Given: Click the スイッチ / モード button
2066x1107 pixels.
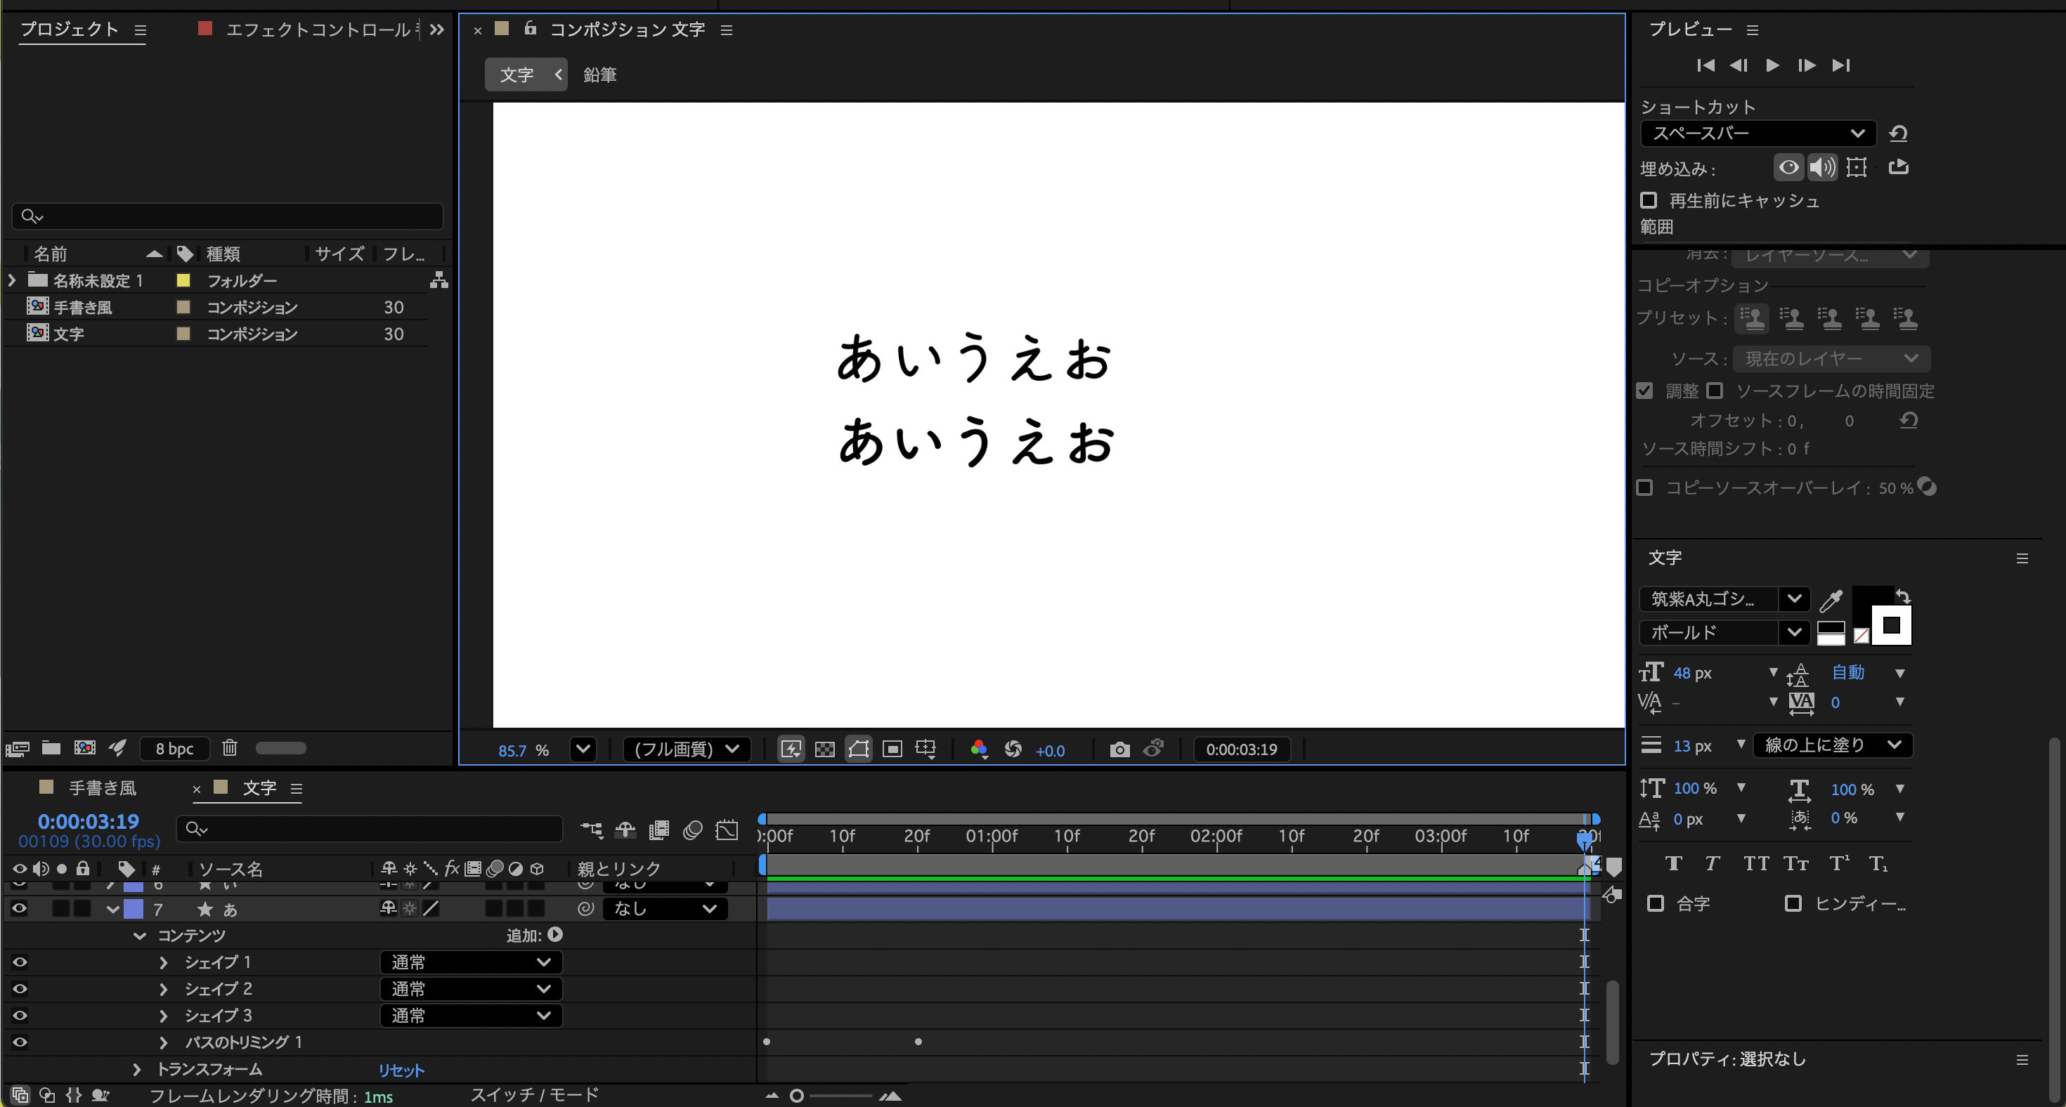Looking at the screenshot, I should (534, 1095).
